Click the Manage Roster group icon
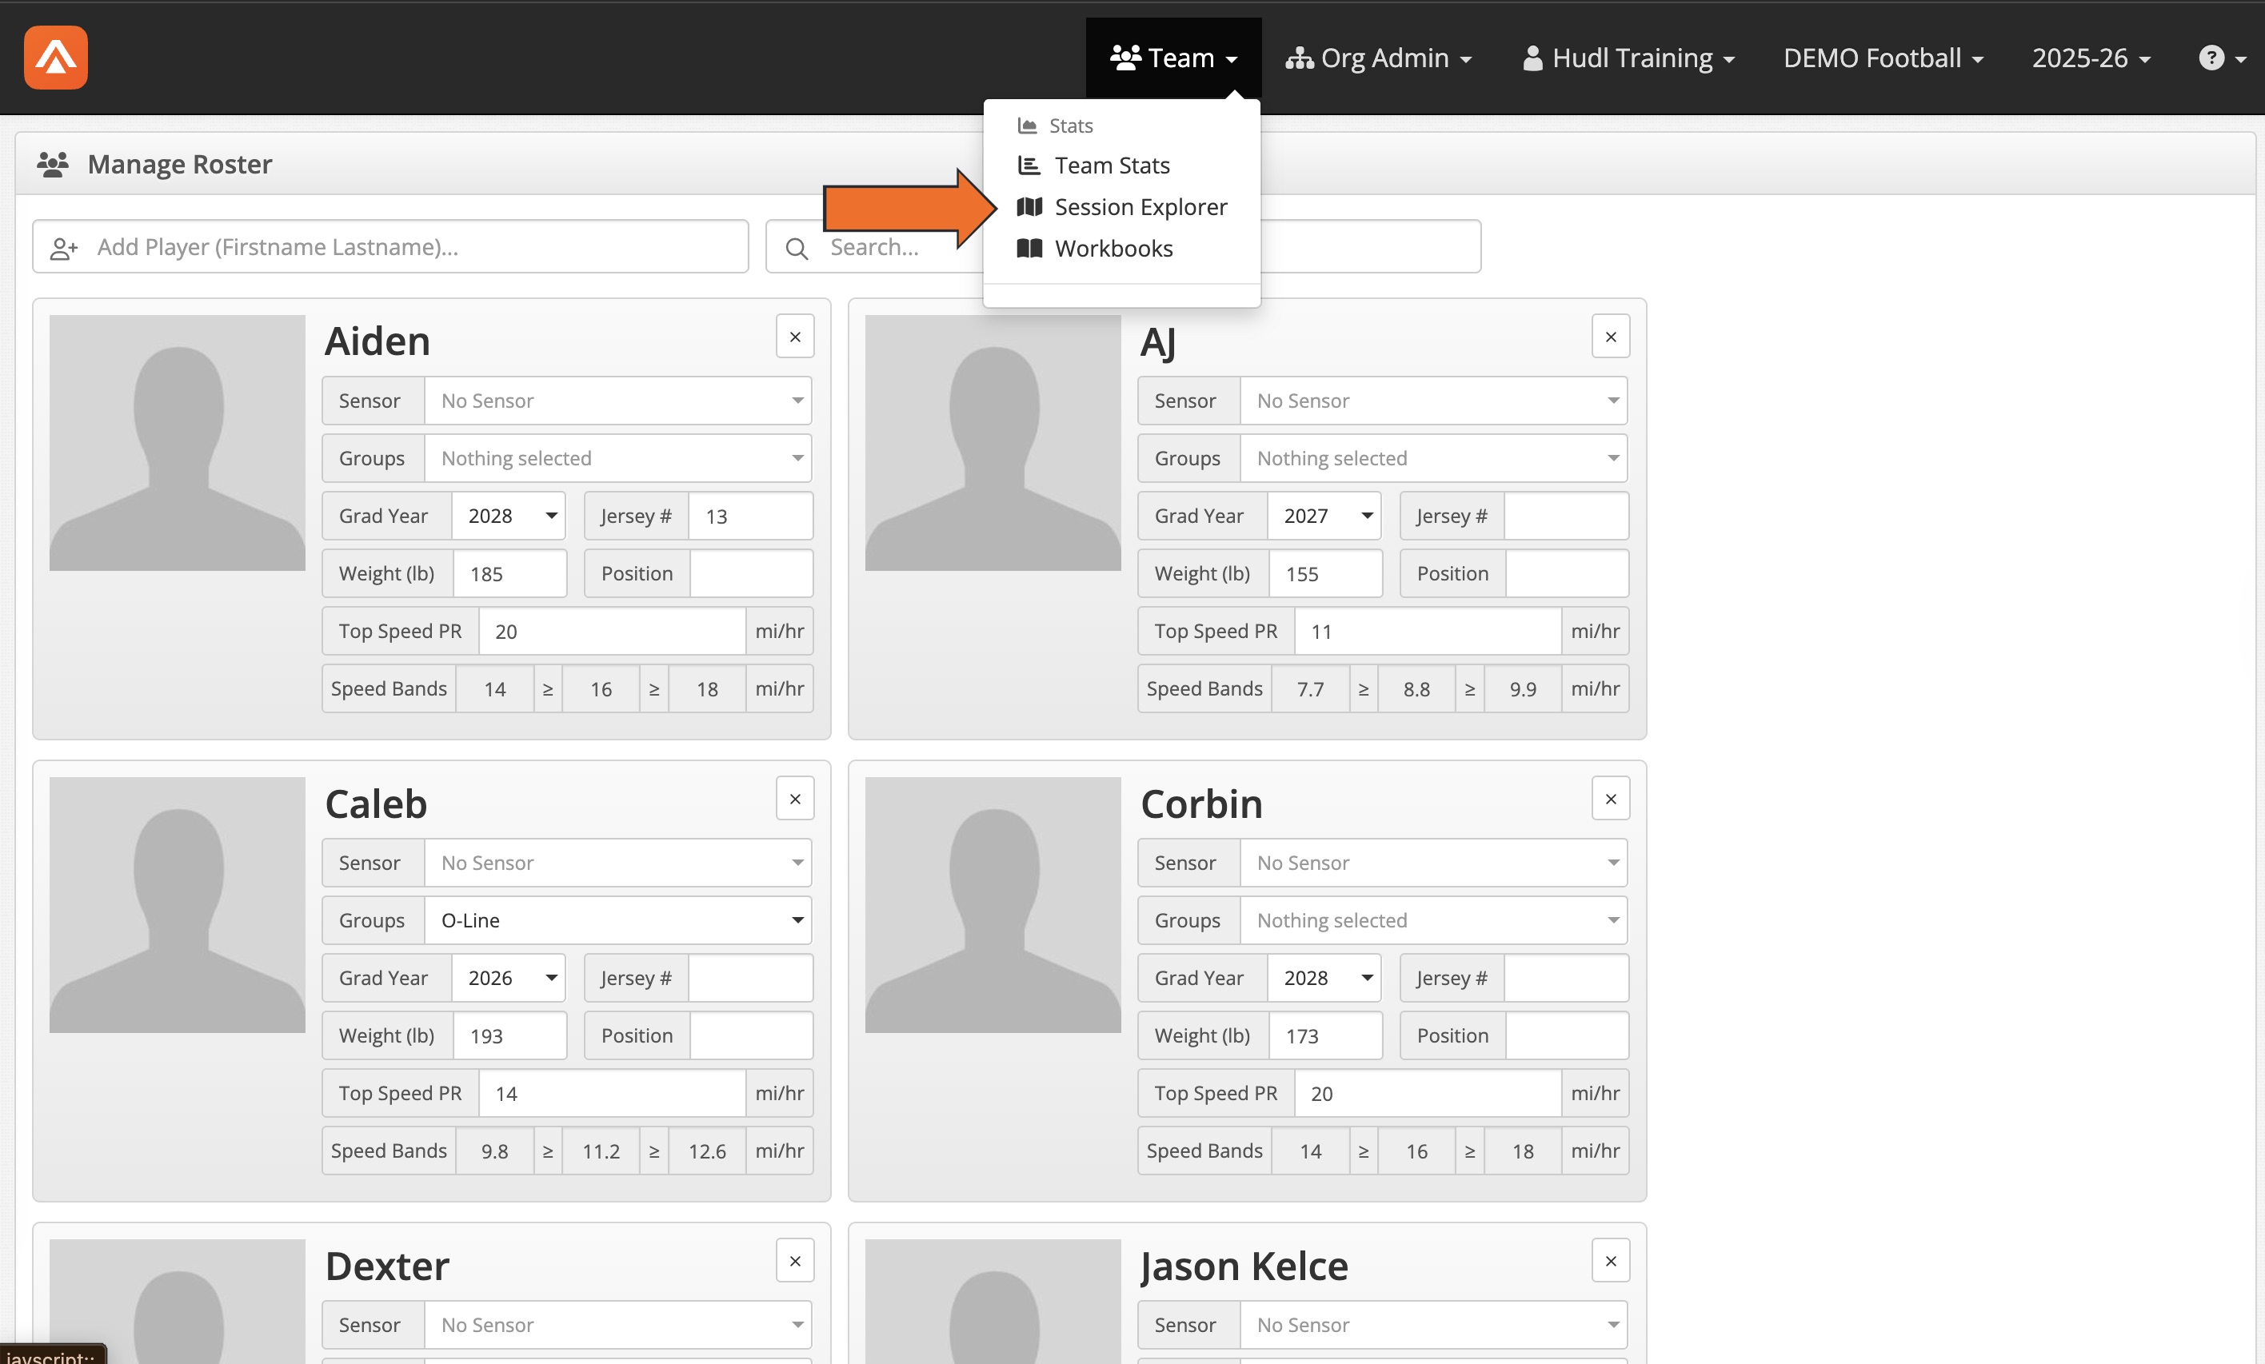Viewport: 2265px width, 1364px height. click(53, 165)
